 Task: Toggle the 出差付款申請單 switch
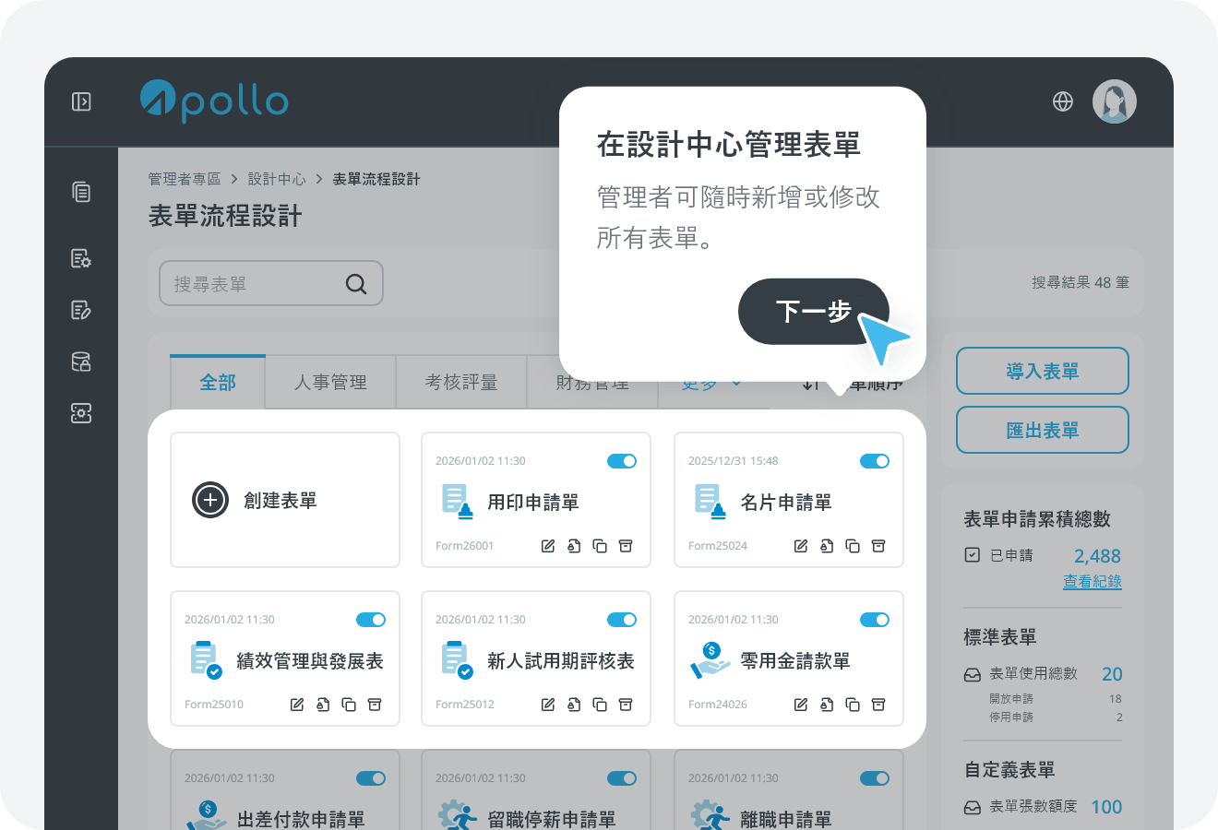pyautogui.click(x=371, y=778)
